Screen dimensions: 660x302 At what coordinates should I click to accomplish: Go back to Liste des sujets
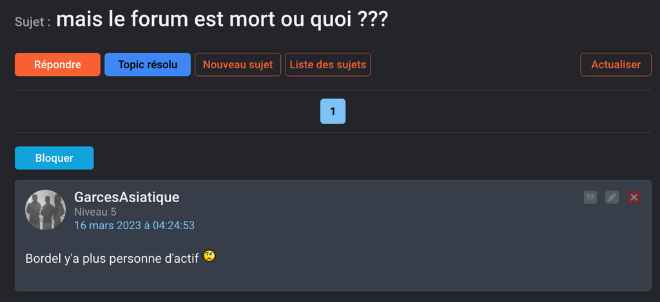coord(328,64)
